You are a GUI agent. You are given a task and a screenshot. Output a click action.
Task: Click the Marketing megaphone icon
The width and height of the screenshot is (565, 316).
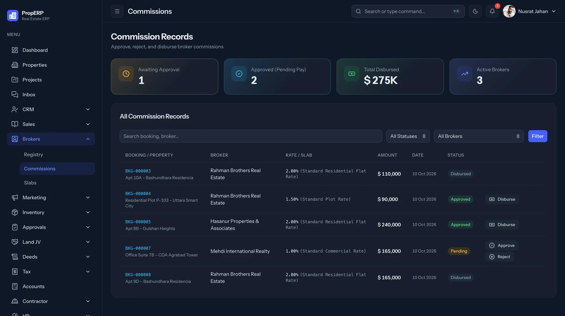[15, 197]
